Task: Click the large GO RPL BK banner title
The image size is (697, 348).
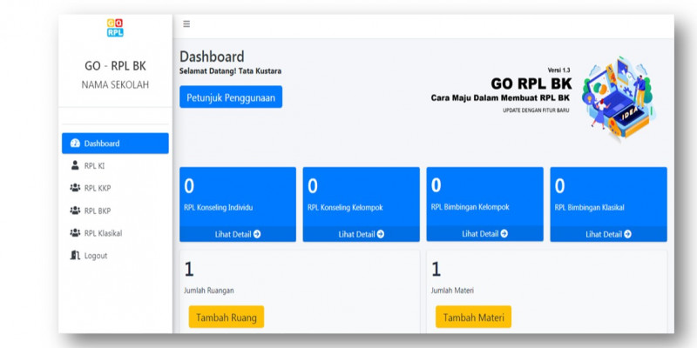Action: point(531,84)
